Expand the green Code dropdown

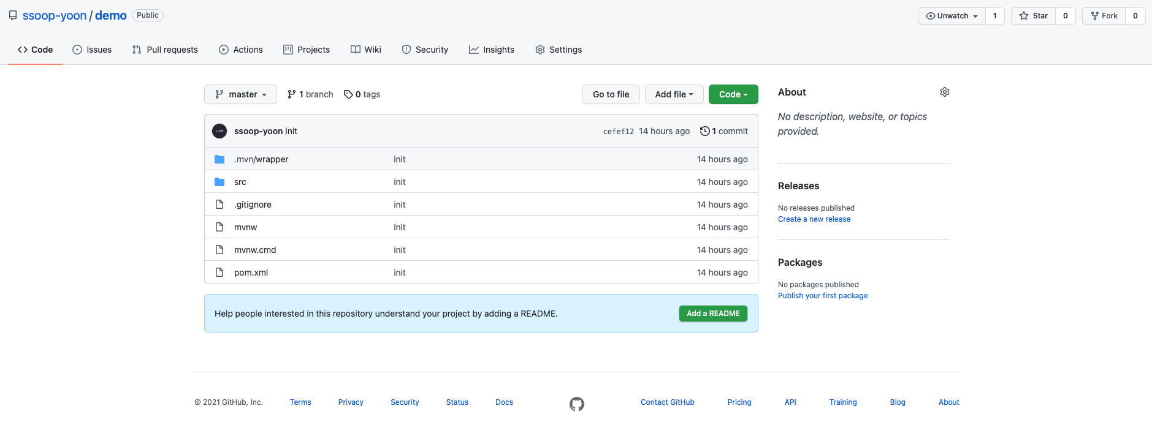tap(733, 94)
